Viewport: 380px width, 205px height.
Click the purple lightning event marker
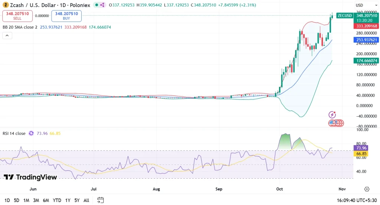pos(332,115)
